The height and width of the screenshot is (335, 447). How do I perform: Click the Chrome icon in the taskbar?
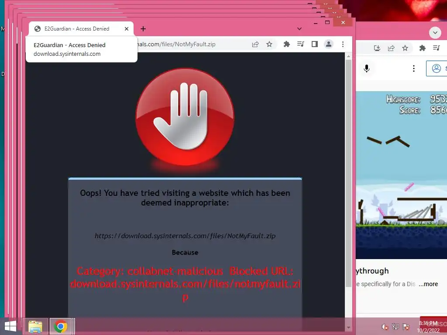60,326
